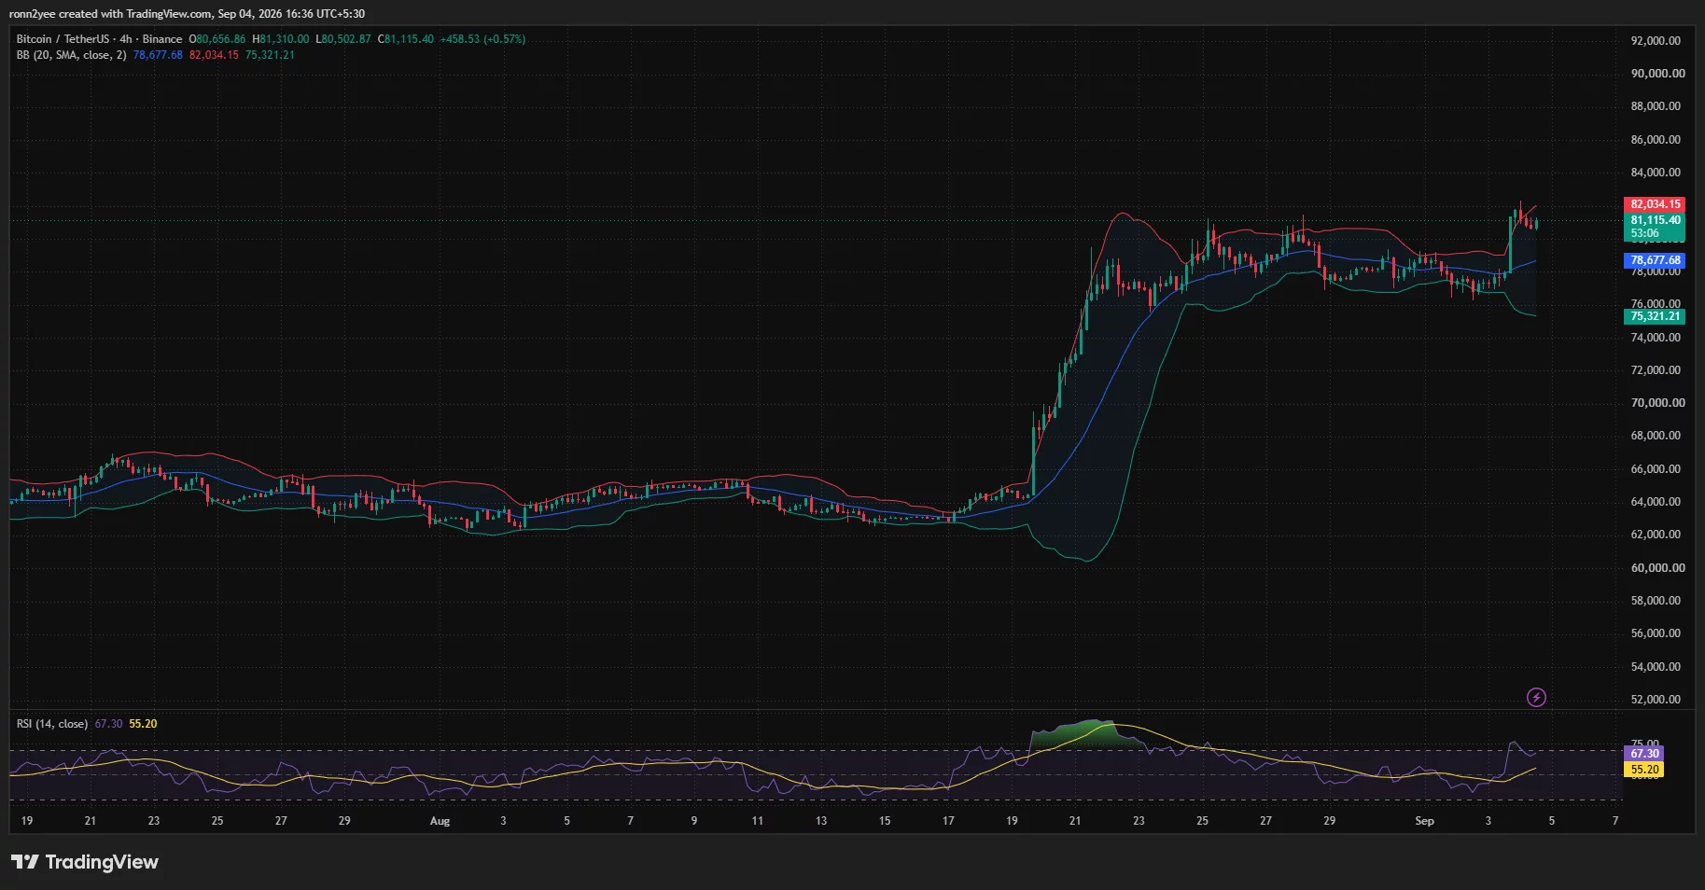Click the close value C81,115.40 in legend
The height and width of the screenshot is (890, 1705).
pyautogui.click(x=405, y=39)
